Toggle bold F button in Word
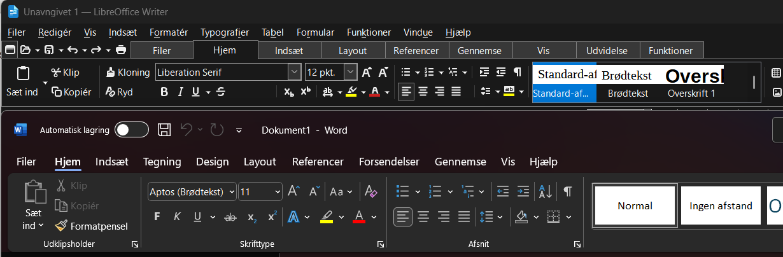 click(157, 217)
